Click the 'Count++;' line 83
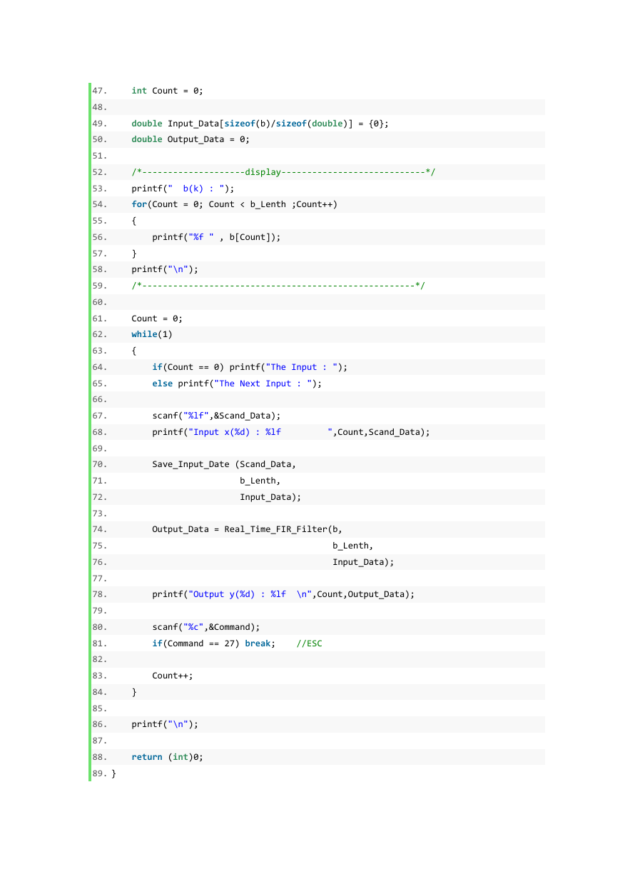 pyautogui.click(x=173, y=676)
